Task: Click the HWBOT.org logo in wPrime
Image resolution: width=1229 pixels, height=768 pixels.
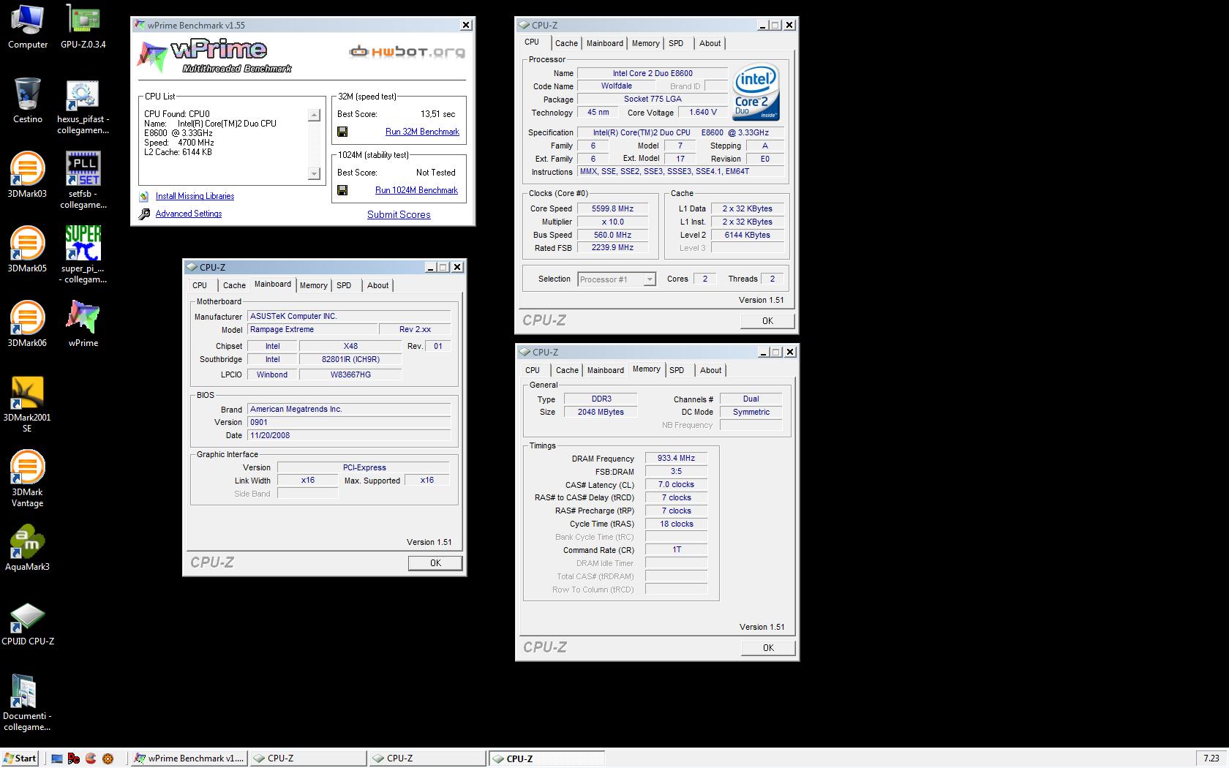Action: (x=407, y=52)
